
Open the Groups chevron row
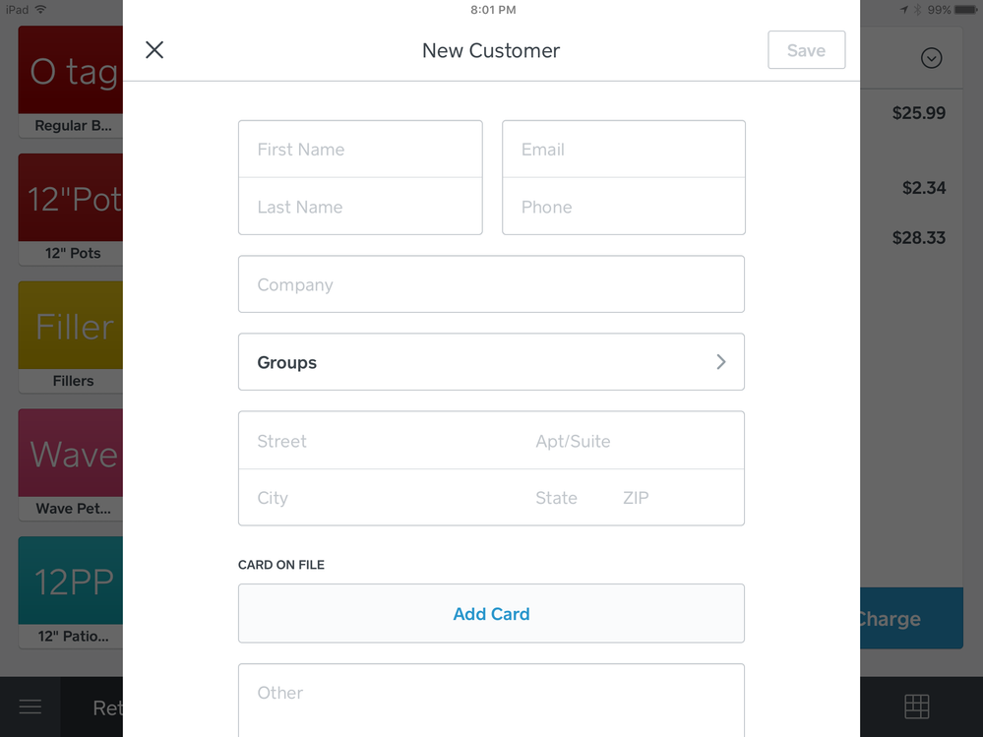point(491,362)
